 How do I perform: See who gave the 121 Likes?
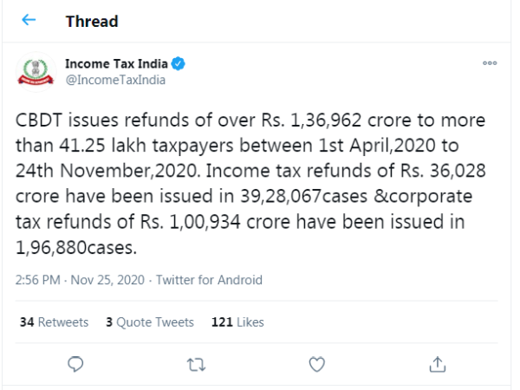pyautogui.click(x=237, y=322)
